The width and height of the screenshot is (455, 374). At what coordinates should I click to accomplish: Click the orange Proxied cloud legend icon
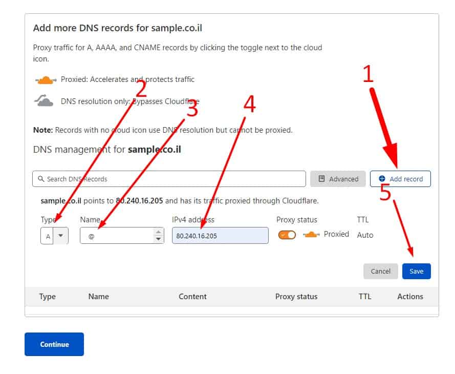tap(46, 79)
